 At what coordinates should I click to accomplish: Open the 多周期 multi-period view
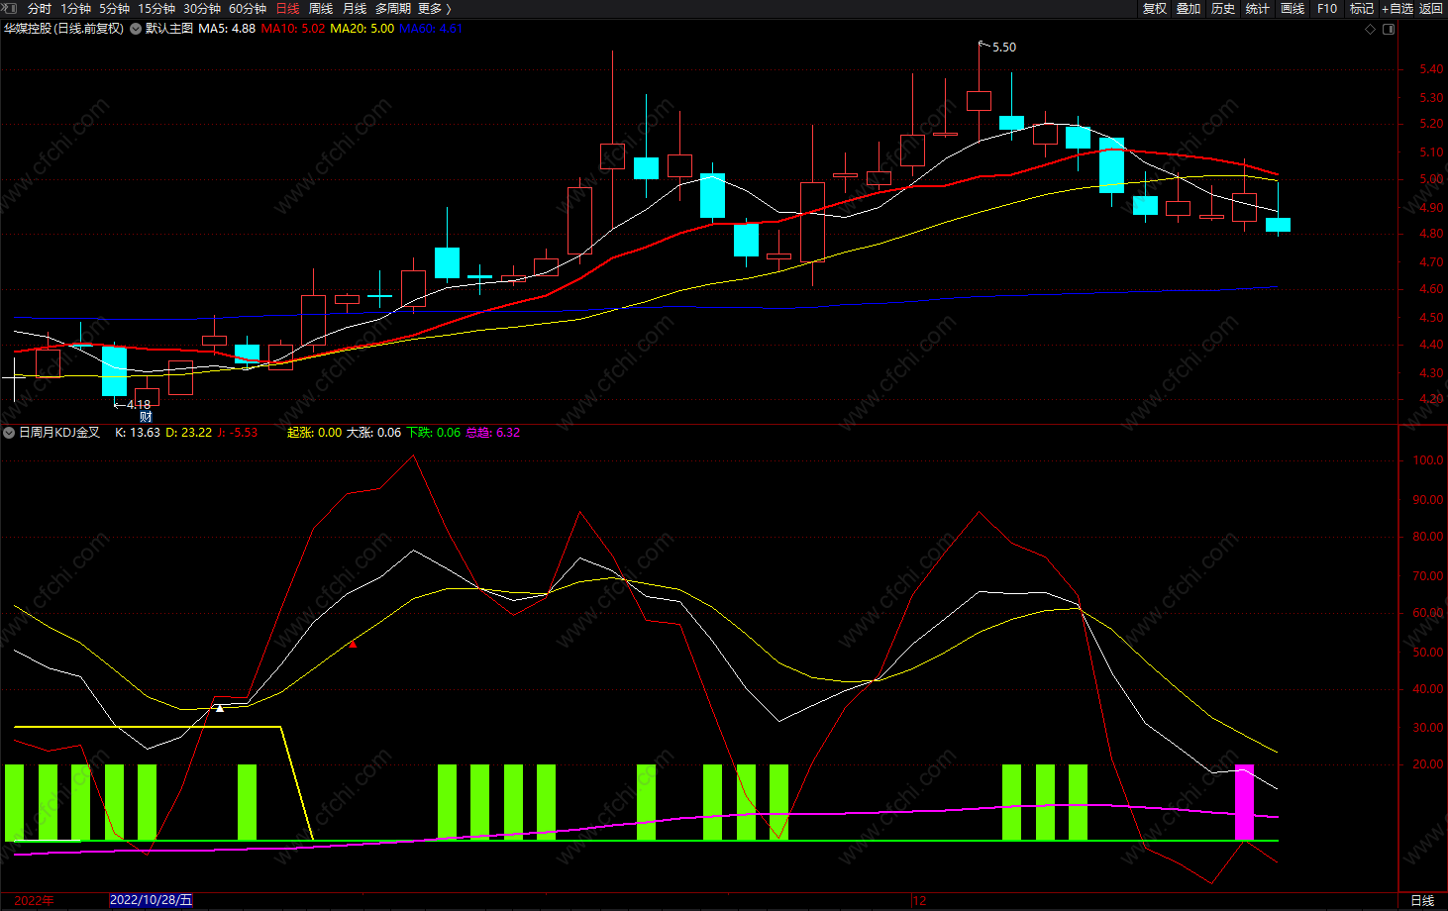(x=392, y=9)
